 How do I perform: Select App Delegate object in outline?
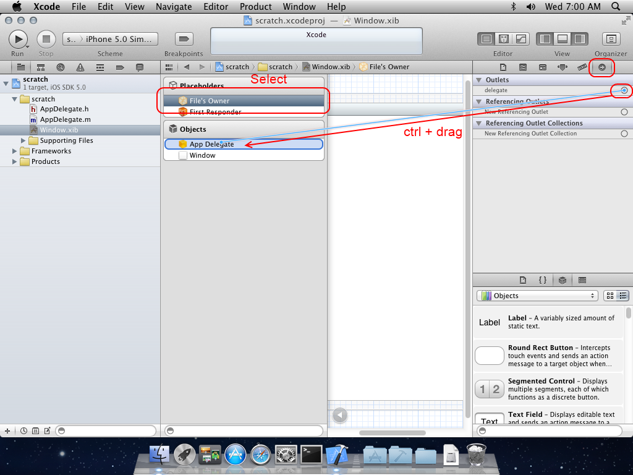tap(211, 144)
